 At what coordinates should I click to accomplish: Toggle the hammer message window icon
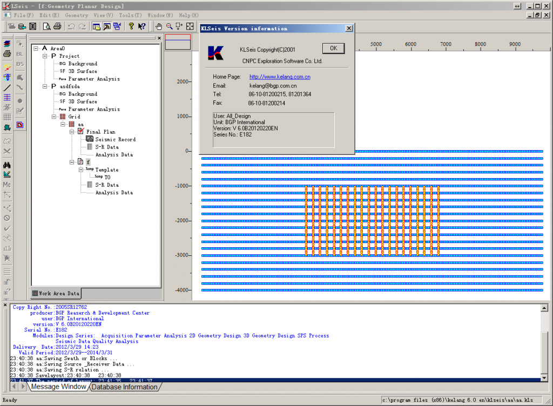[107, 26]
